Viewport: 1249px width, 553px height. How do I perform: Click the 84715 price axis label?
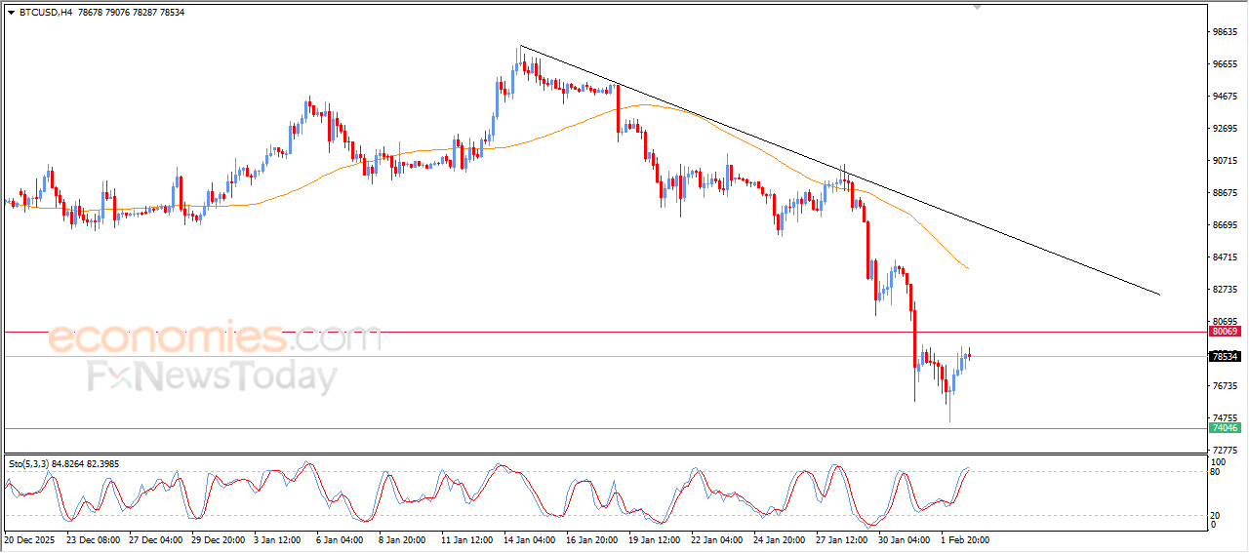1225,257
